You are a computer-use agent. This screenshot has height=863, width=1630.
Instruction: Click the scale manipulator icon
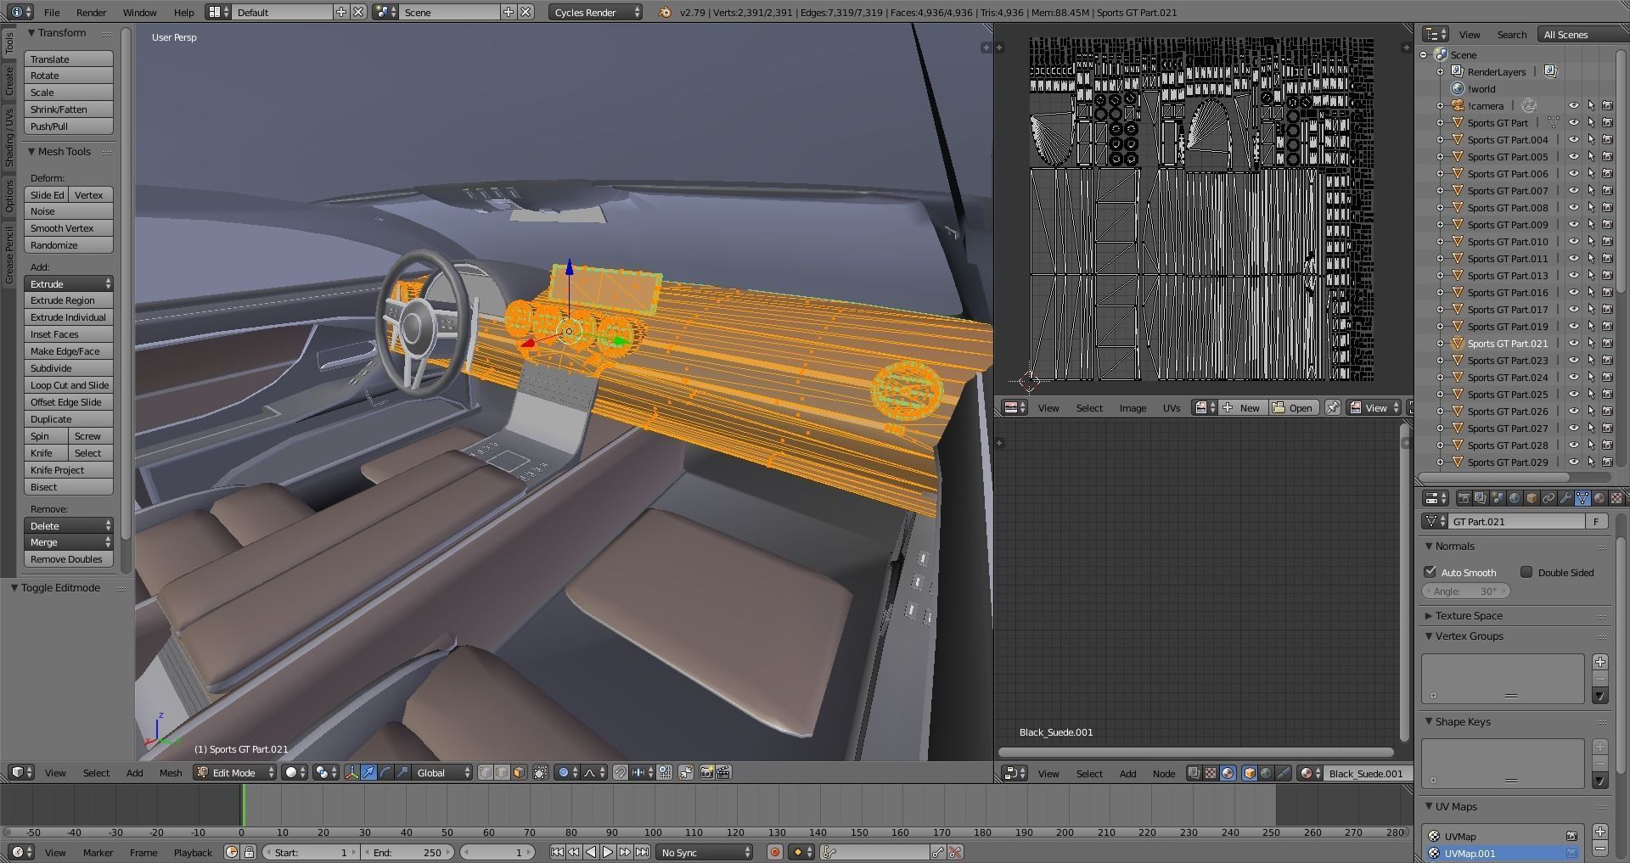click(402, 772)
